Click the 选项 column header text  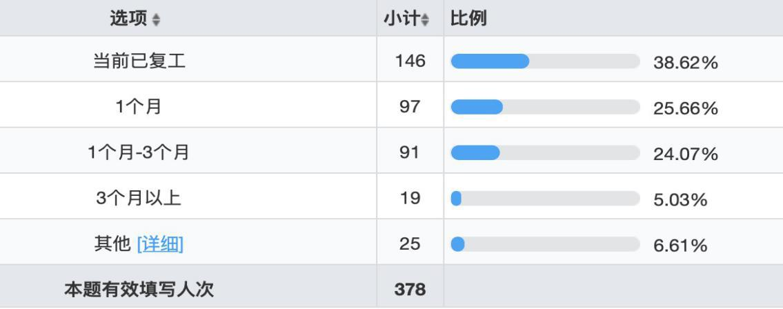[x=129, y=19]
